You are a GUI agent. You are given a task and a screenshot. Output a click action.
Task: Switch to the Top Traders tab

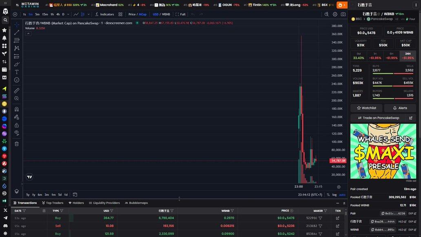pyautogui.click(x=52, y=203)
